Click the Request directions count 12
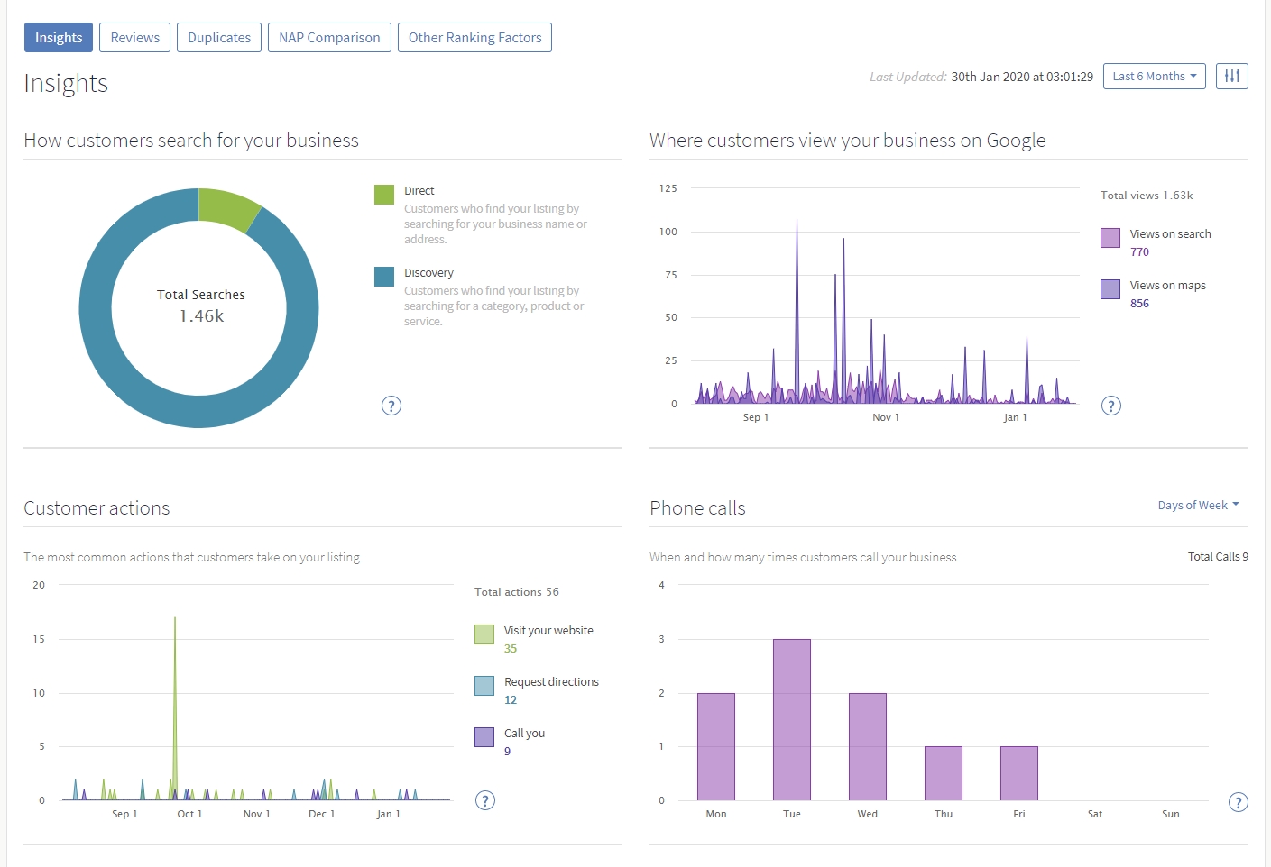 pyautogui.click(x=511, y=700)
